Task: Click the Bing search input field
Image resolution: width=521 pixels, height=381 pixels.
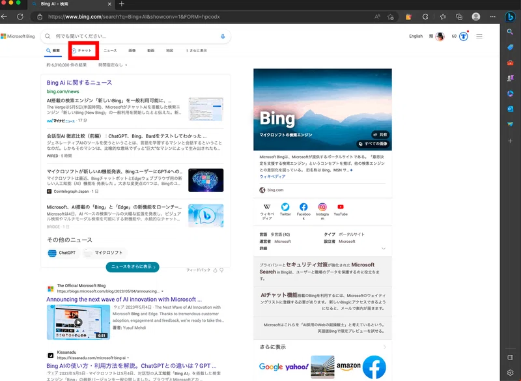Action: 135,36
